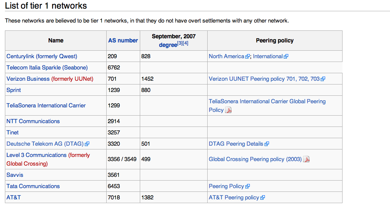Click the 'Peering policy' column header
The width and height of the screenshot is (390, 208).
pos(275,41)
